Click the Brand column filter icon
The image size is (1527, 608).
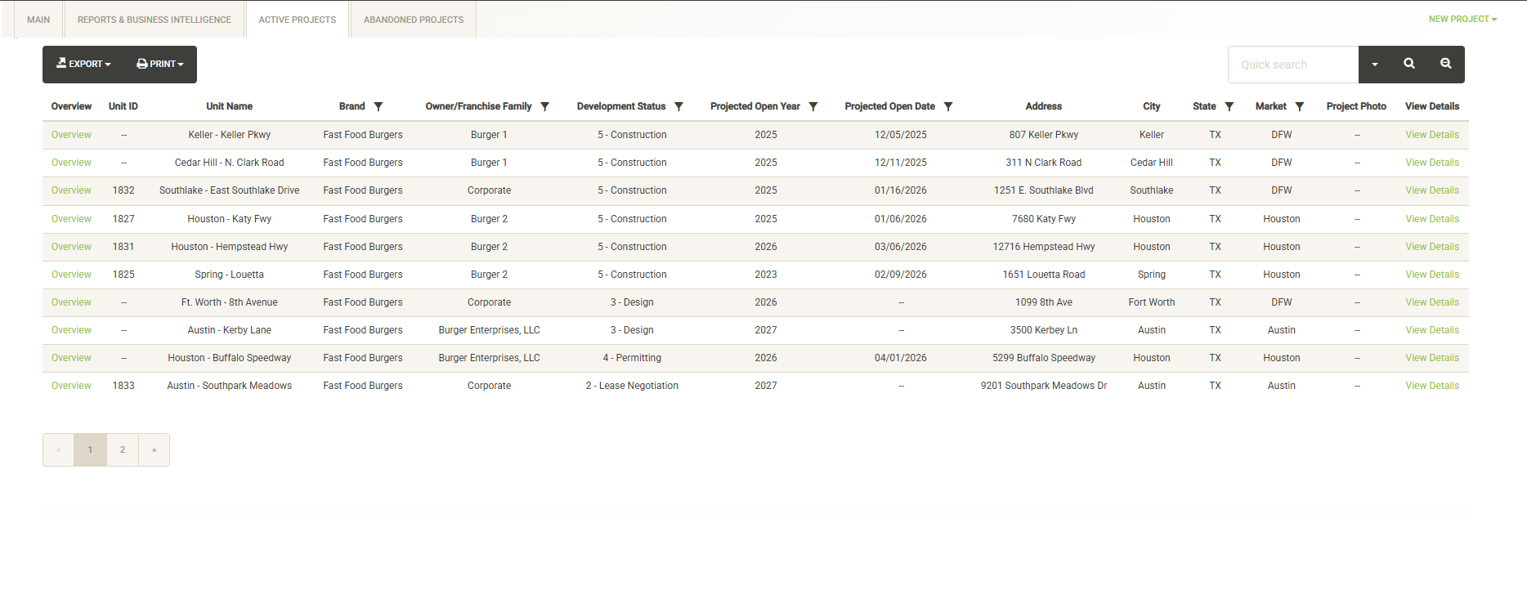click(378, 107)
